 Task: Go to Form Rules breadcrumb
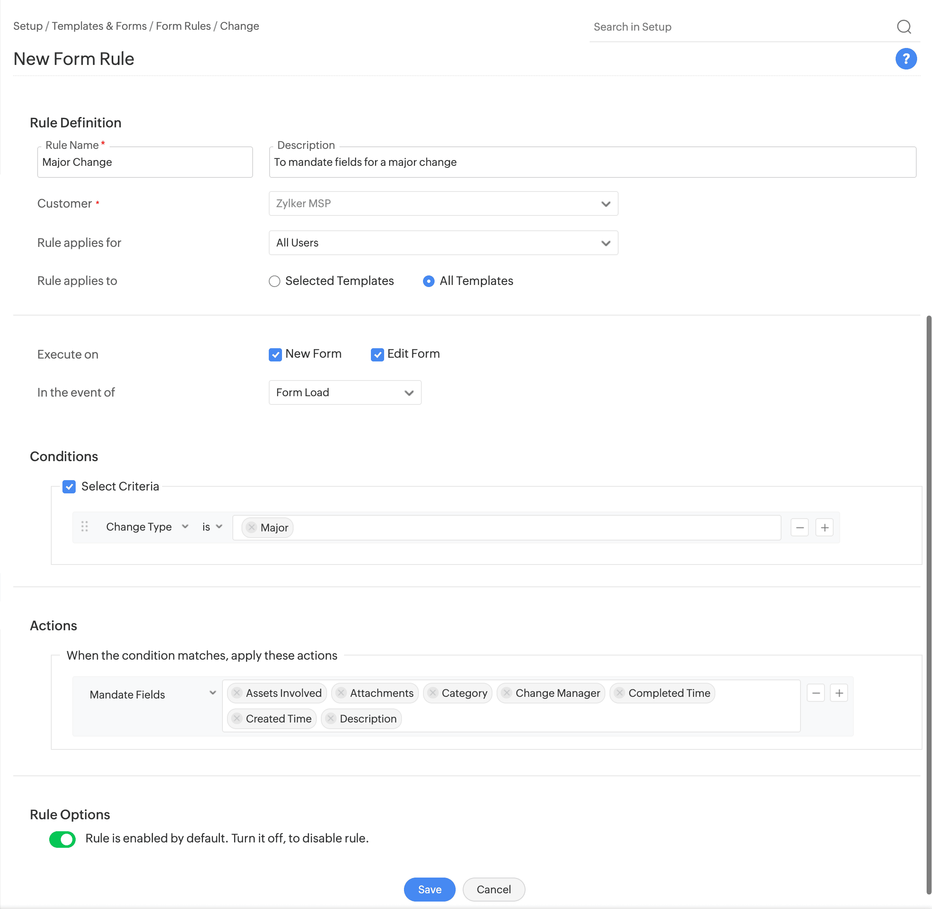pyautogui.click(x=183, y=26)
